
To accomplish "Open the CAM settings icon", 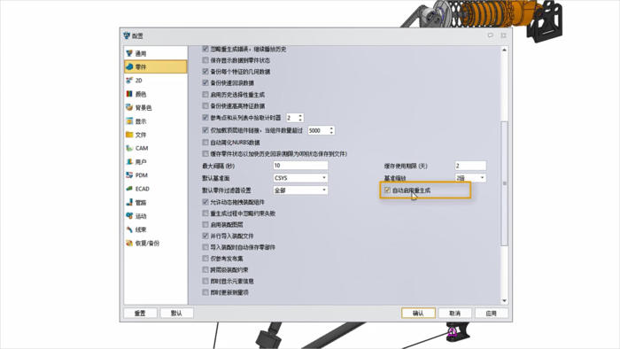I will 129,148.
